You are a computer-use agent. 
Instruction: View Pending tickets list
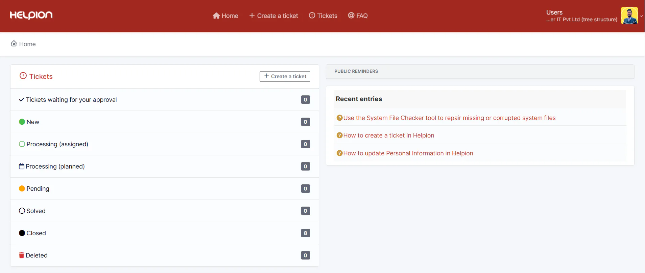[165, 189]
